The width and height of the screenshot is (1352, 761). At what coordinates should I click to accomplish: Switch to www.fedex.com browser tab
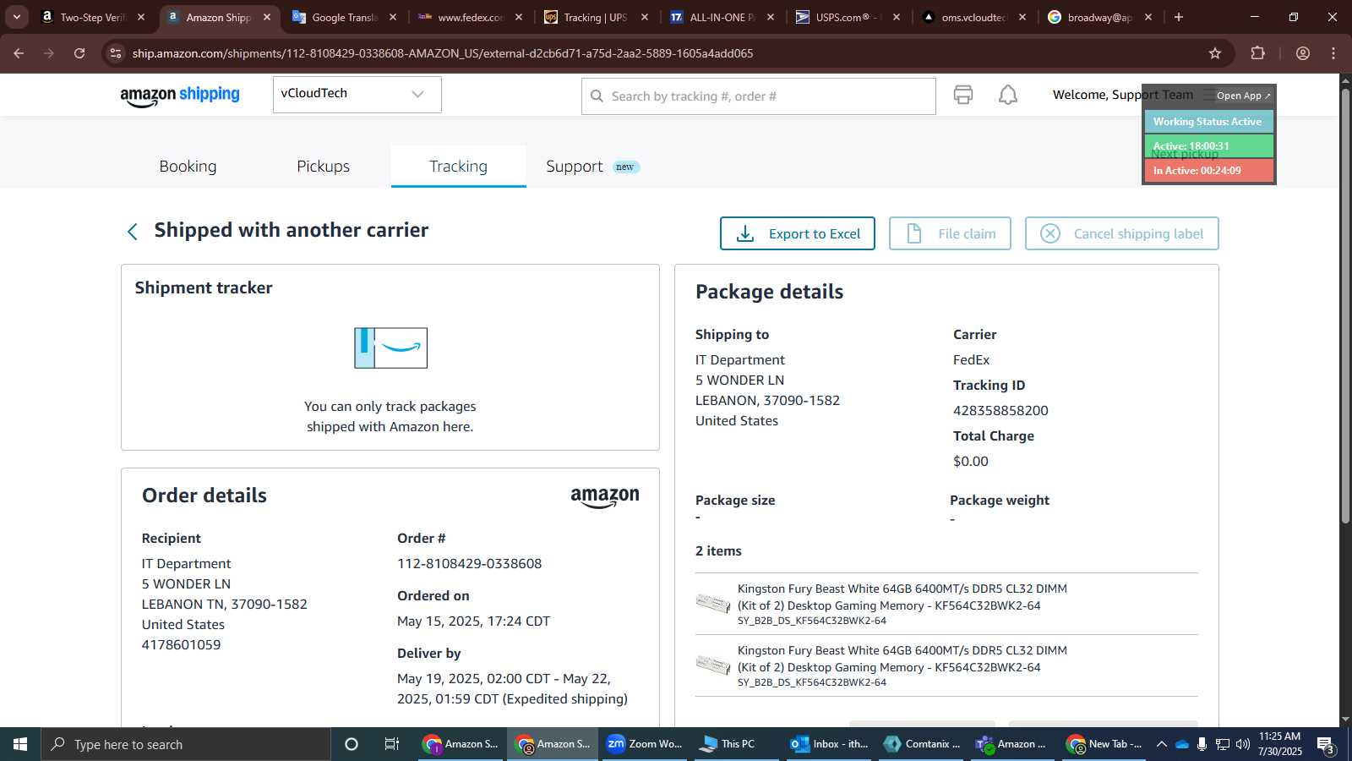click(x=470, y=17)
